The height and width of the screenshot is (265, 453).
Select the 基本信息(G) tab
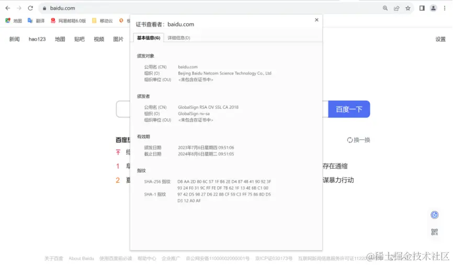tap(149, 38)
